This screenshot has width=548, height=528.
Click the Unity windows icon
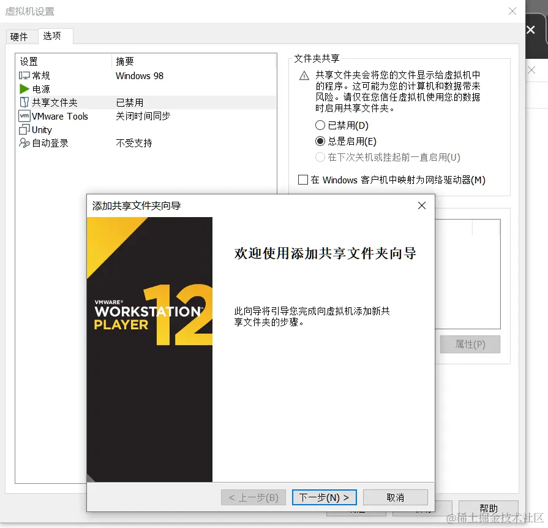point(24,129)
